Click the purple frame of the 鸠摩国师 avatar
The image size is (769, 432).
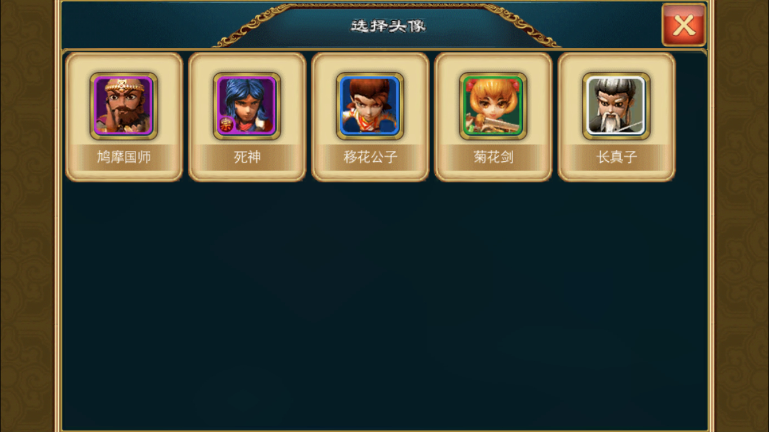tap(95, 106)
